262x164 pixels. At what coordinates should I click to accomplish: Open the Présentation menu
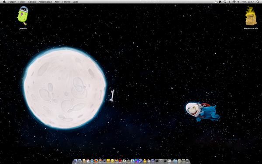45,2
